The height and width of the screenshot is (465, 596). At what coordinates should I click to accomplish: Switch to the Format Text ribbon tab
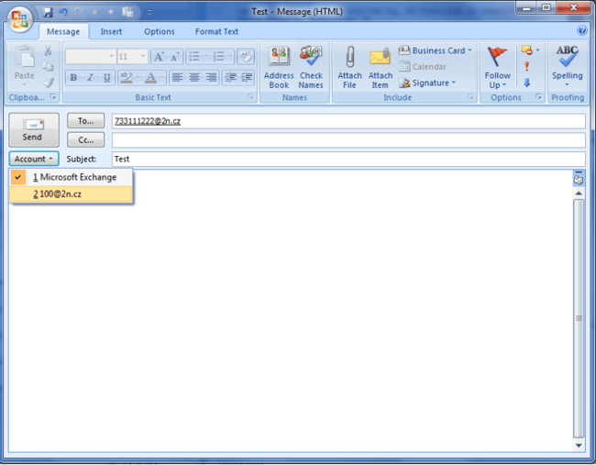point(216,31)
